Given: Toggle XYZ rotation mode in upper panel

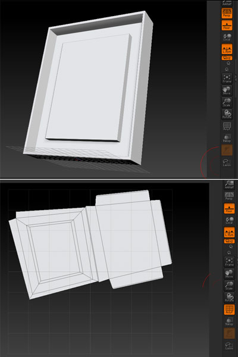Looking at the screenshot, I should click(227, 58).
